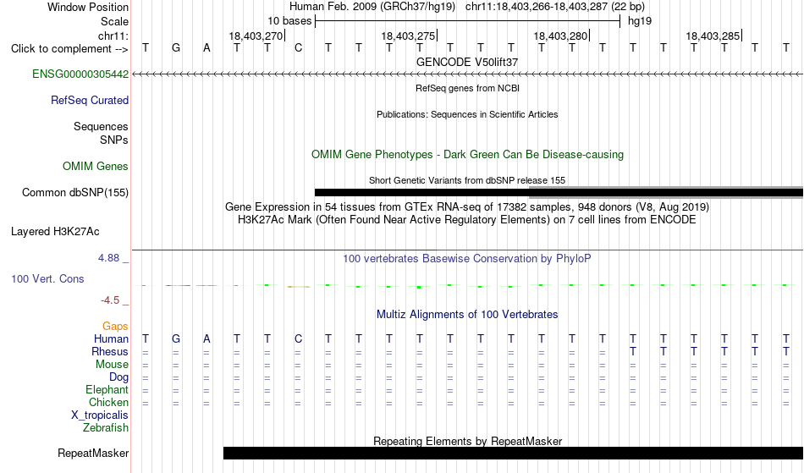
Task: Click the G base in the reference sequence row
Action: (176, 48)
